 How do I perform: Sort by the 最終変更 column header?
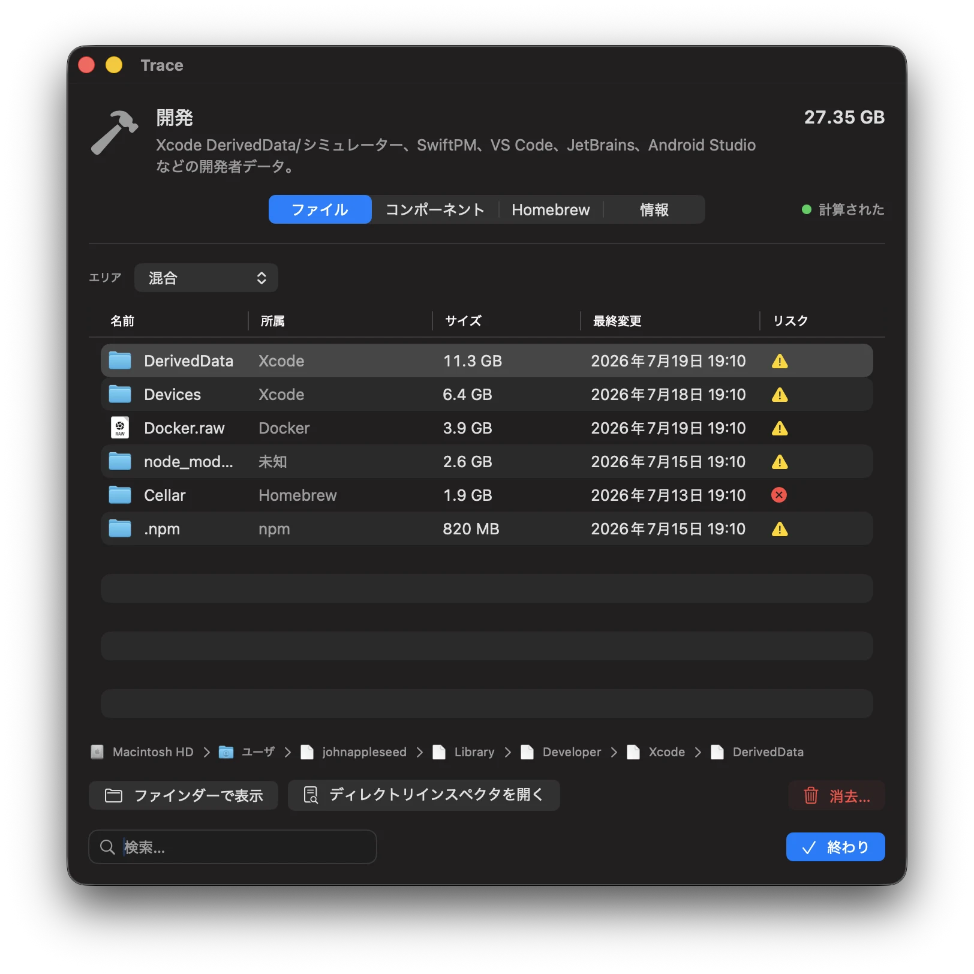(617, 321)
